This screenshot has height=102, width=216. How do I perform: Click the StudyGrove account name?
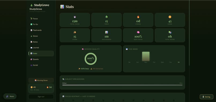click(36, 9)
